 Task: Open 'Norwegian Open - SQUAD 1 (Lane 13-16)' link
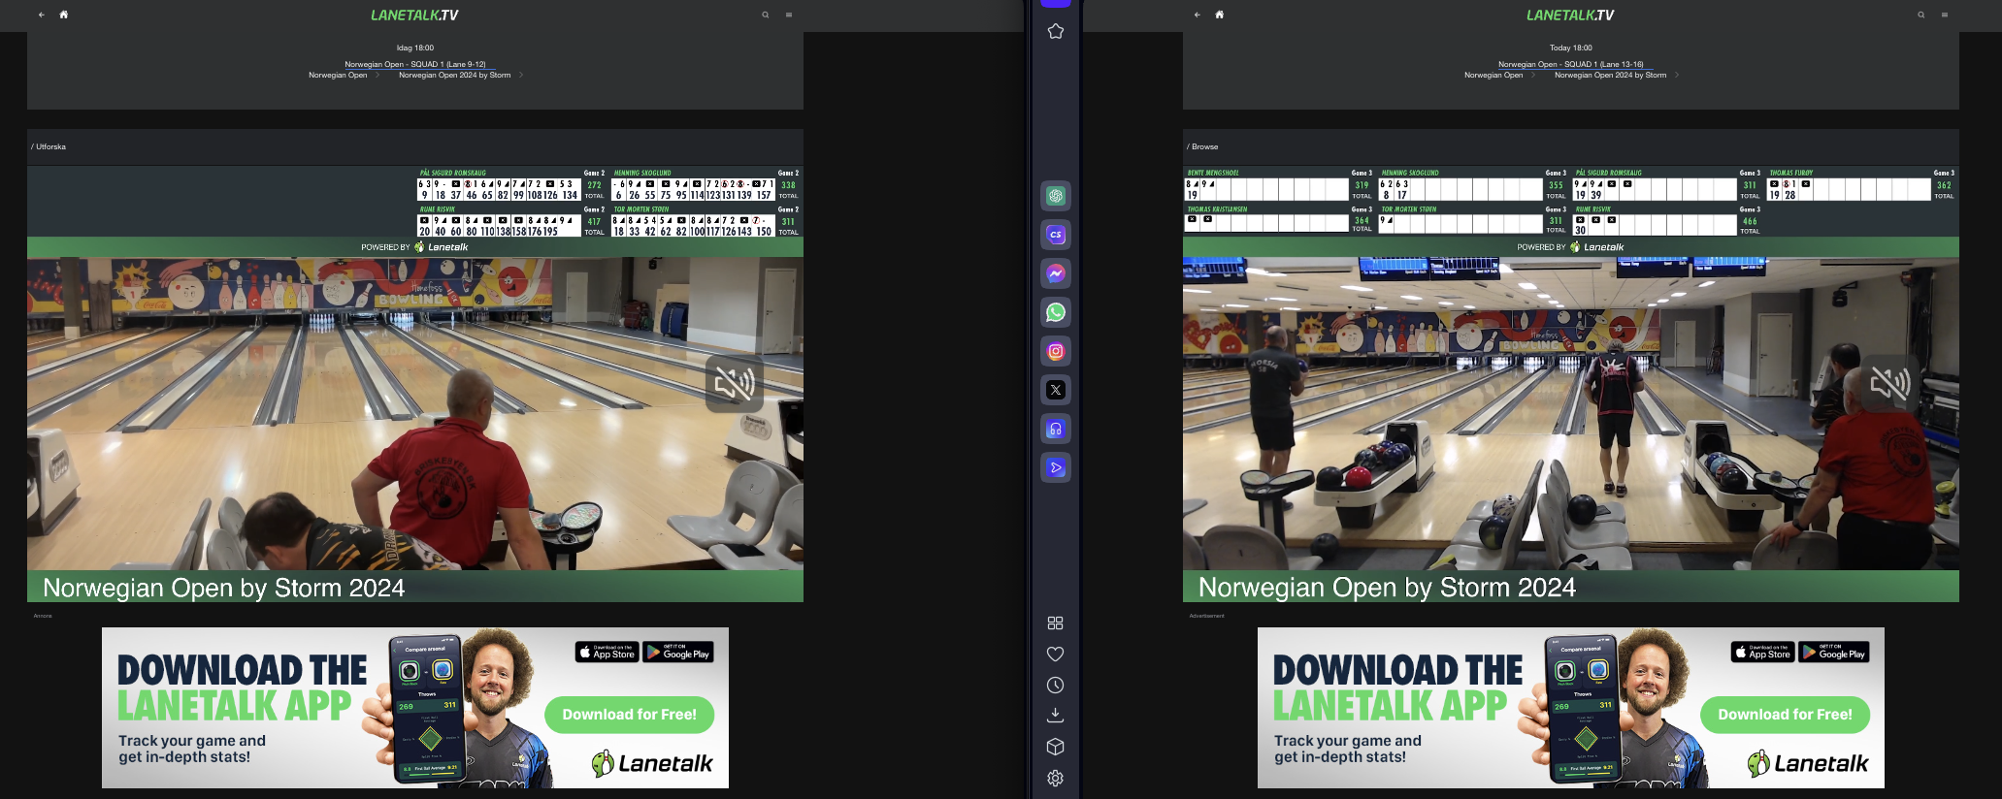(x=1571, y=64)
